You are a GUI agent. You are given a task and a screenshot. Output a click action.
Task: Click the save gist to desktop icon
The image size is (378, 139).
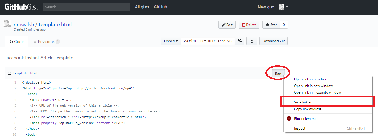[x=252, y=41]
